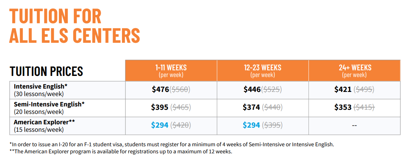The image size is (410, 163).
Task: Select the American Explorer row label
Action: tap(44, 126)
